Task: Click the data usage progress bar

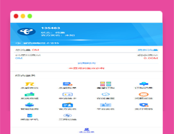Action: (x=86, y=53)
